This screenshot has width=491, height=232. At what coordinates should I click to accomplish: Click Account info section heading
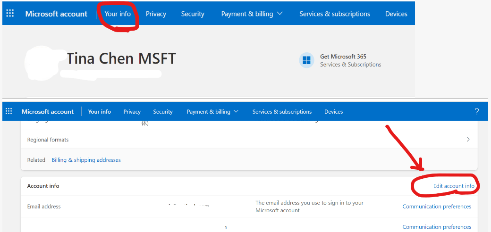(43, 186)
